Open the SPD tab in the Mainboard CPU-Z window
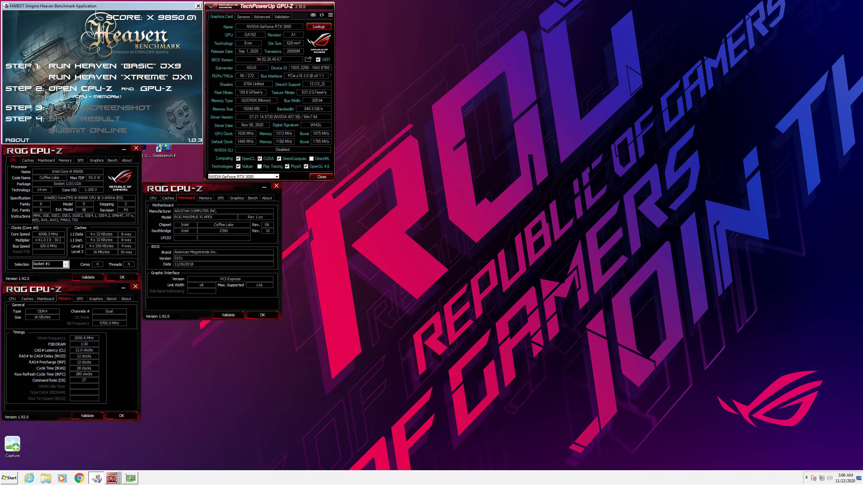 pyautogui.click(x=221, y=198)
